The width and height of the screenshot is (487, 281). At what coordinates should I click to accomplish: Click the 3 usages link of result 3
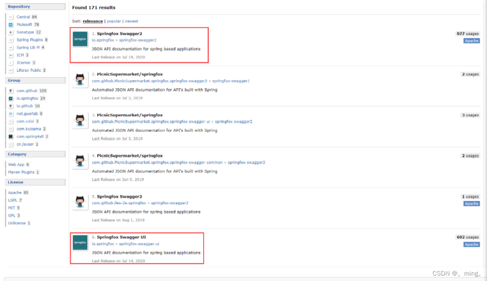pos(470,115)
